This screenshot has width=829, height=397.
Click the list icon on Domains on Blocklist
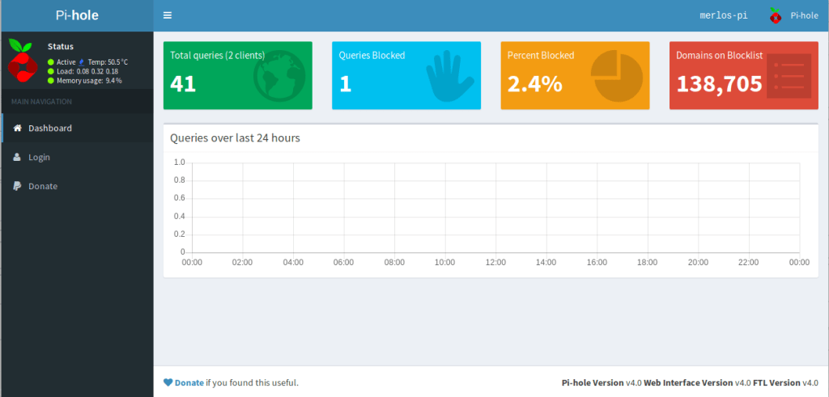pyautogui.click(x=789, y=75)
